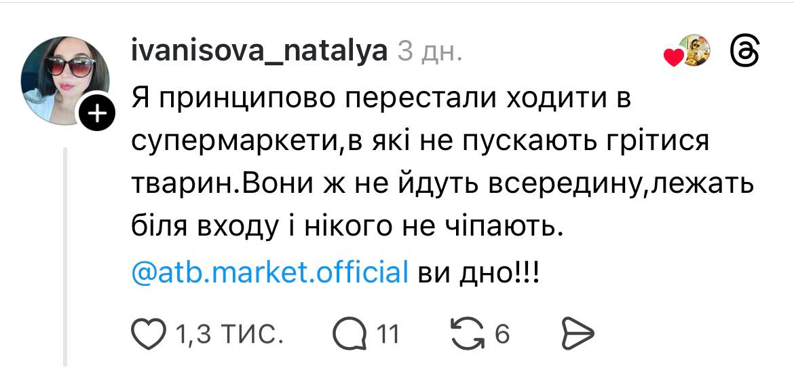Share the post with the paper plane icon
The image size is (794, 385).
[578, 333]
